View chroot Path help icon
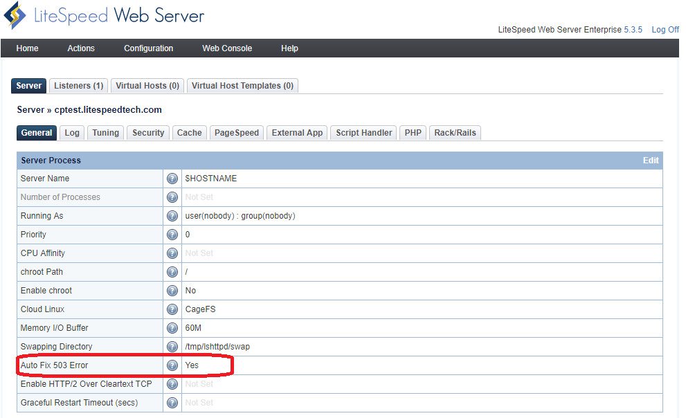The image size is (686, 418). (x=172, y=271)
